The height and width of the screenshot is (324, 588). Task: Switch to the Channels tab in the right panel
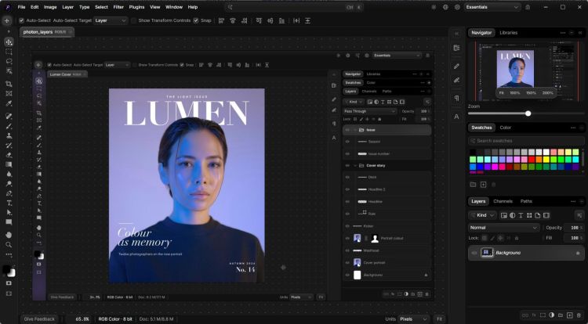click(x=503, y=201)
